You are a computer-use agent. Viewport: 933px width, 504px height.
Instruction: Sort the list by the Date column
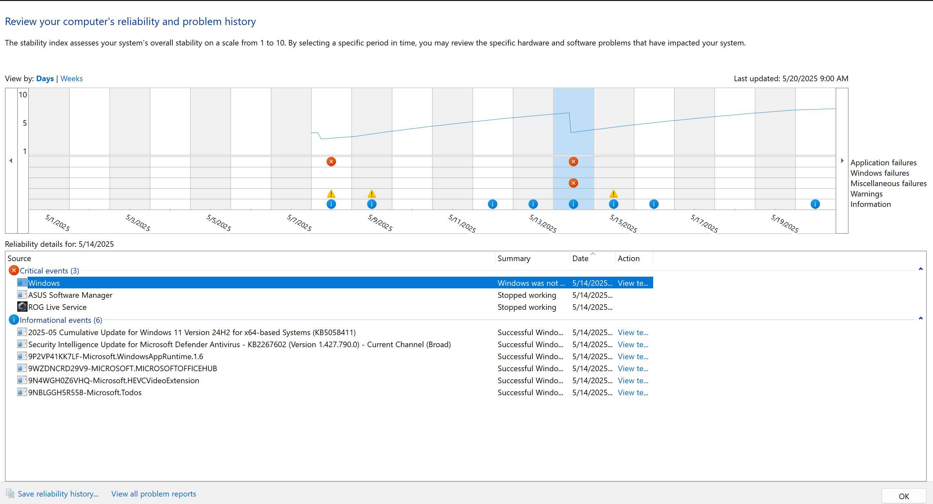[x=580, y=258]
